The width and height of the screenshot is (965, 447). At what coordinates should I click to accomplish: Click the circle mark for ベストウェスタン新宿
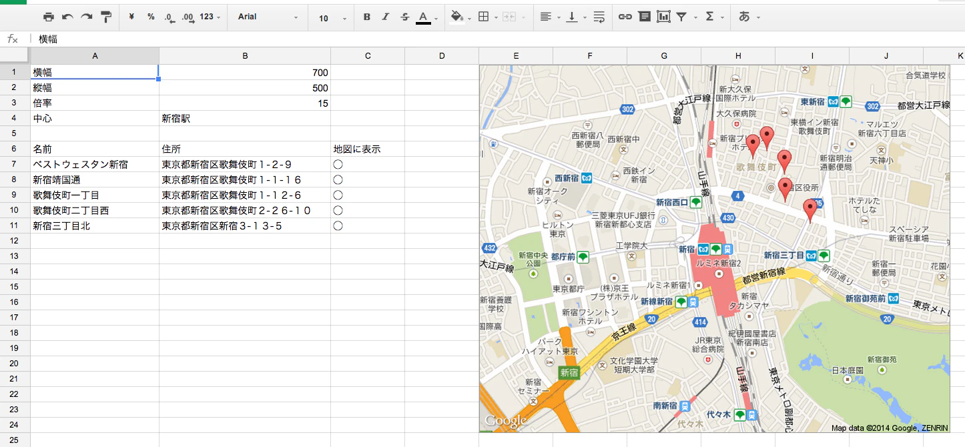(x=338, y=164)
